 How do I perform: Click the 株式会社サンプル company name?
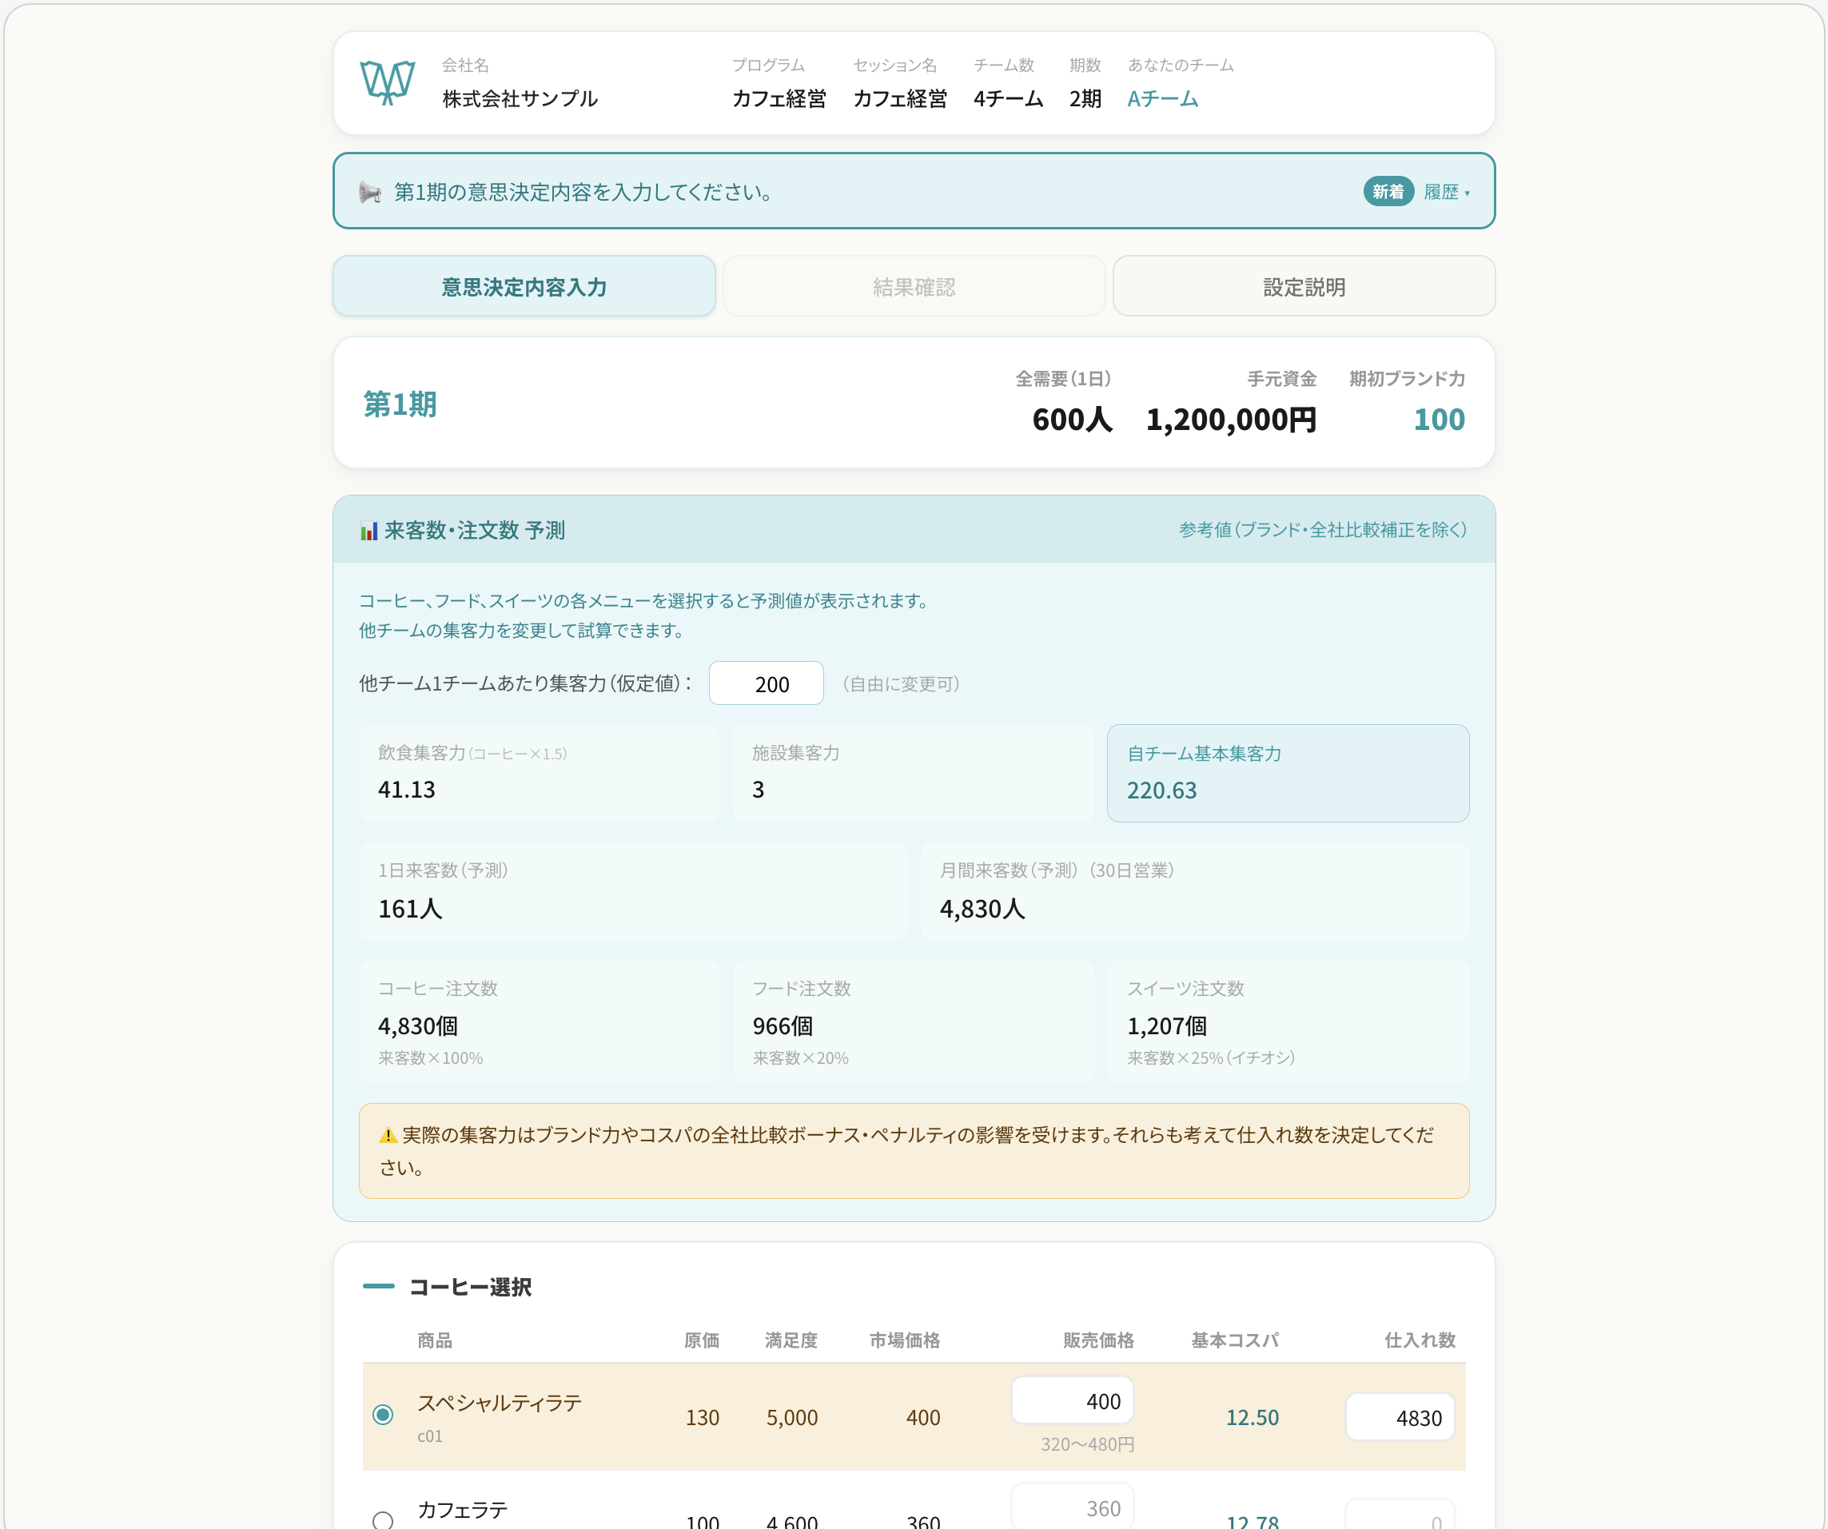520,99
